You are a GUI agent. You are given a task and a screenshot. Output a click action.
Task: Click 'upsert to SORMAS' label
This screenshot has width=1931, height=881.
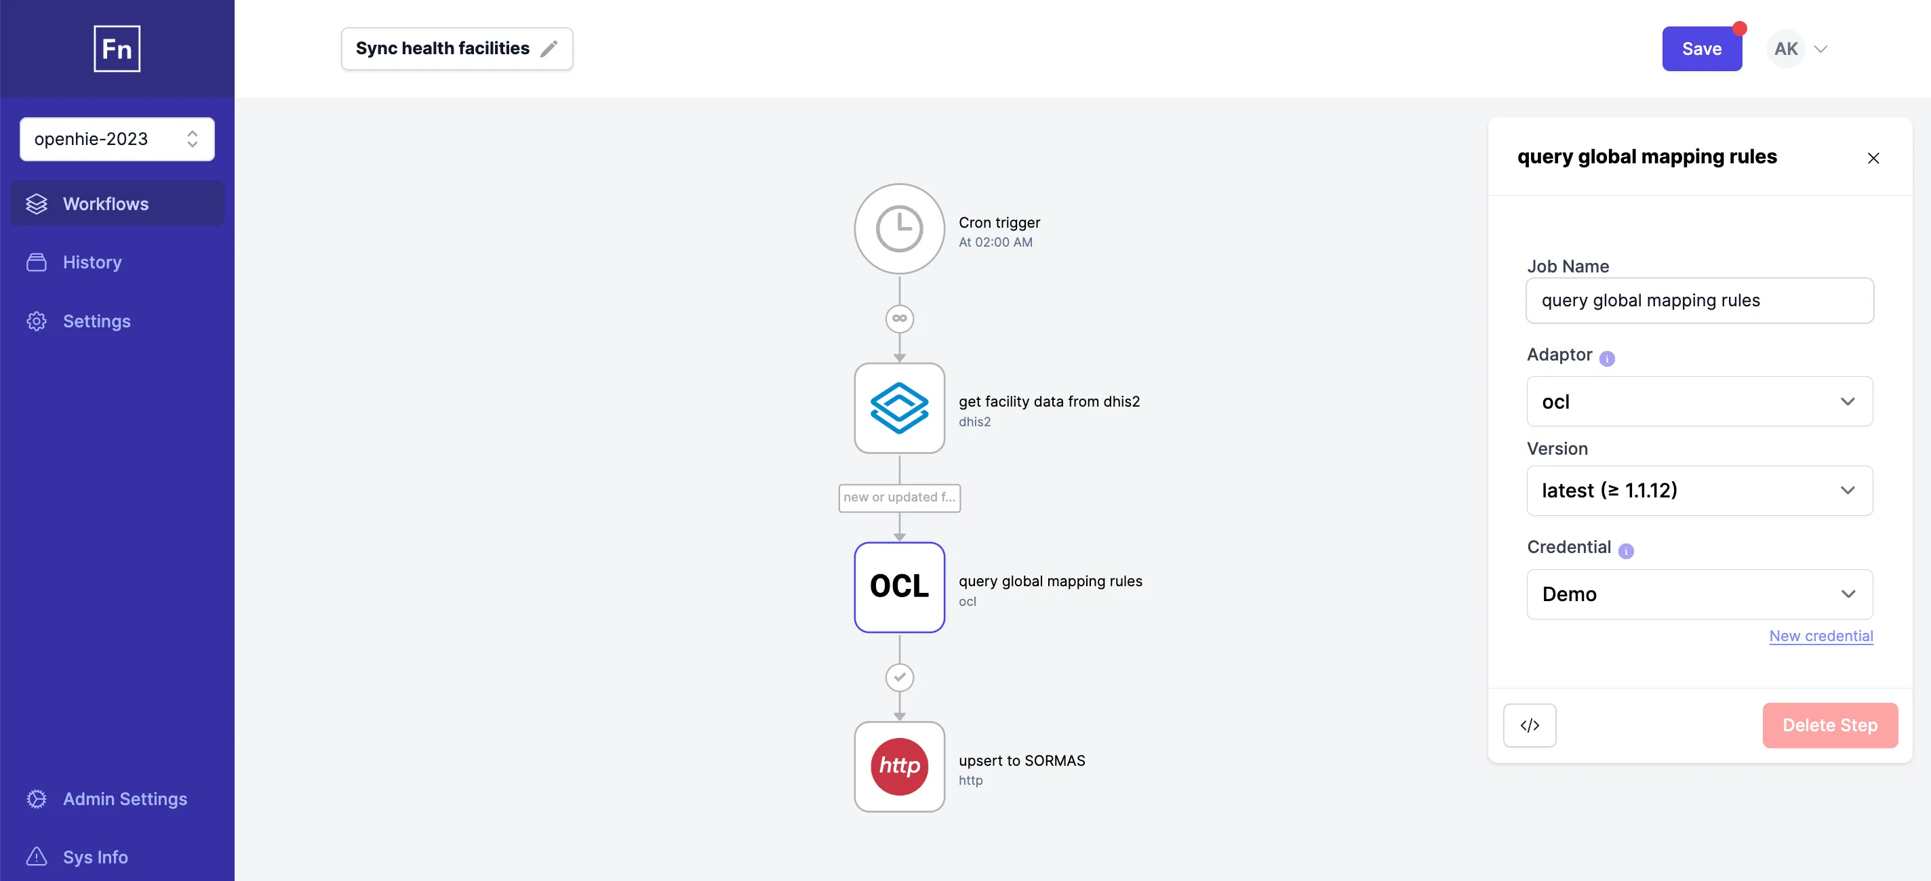(1022, 760)
